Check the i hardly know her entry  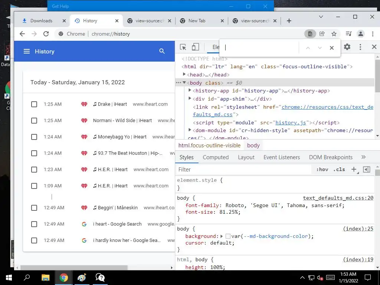[34, 240]
